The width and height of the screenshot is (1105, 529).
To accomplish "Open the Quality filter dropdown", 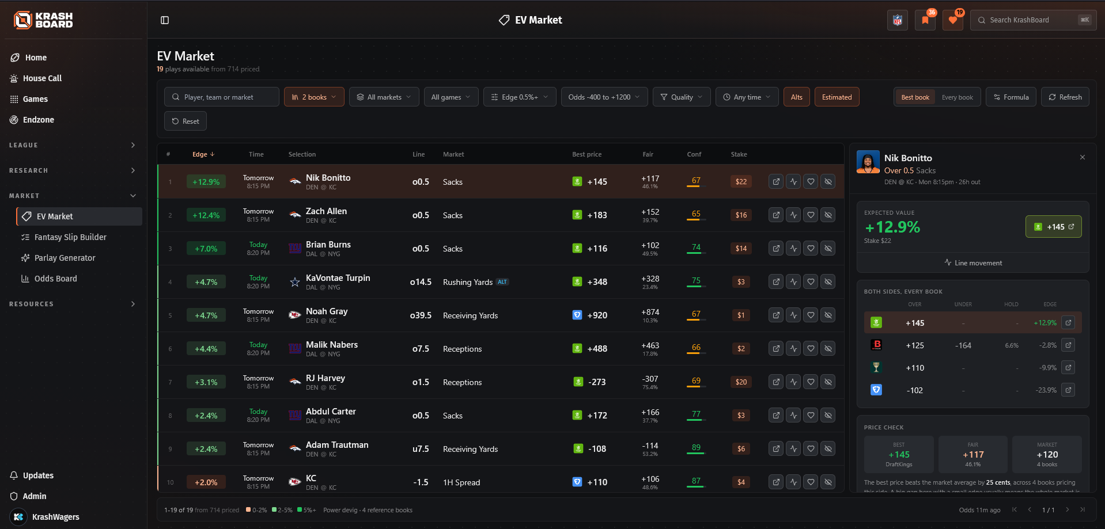I will (682, 97).
